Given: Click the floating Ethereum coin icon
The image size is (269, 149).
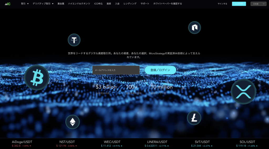Looking at the screenshot, I should pos(73,122).
